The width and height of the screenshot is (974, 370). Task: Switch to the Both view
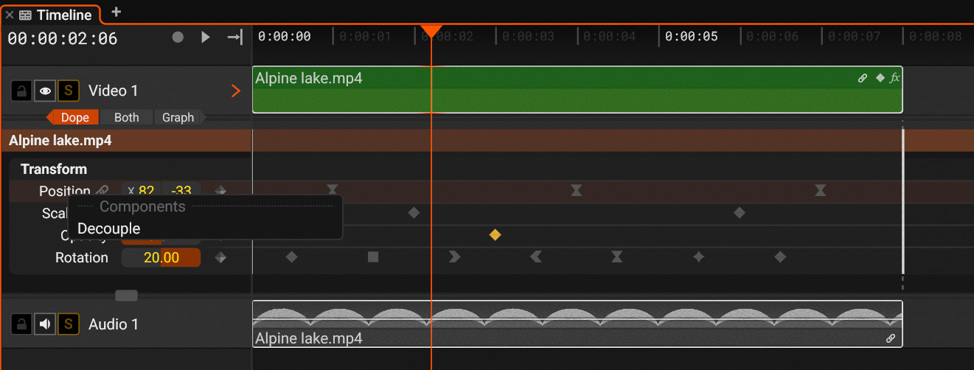click(x=126, y=117)
